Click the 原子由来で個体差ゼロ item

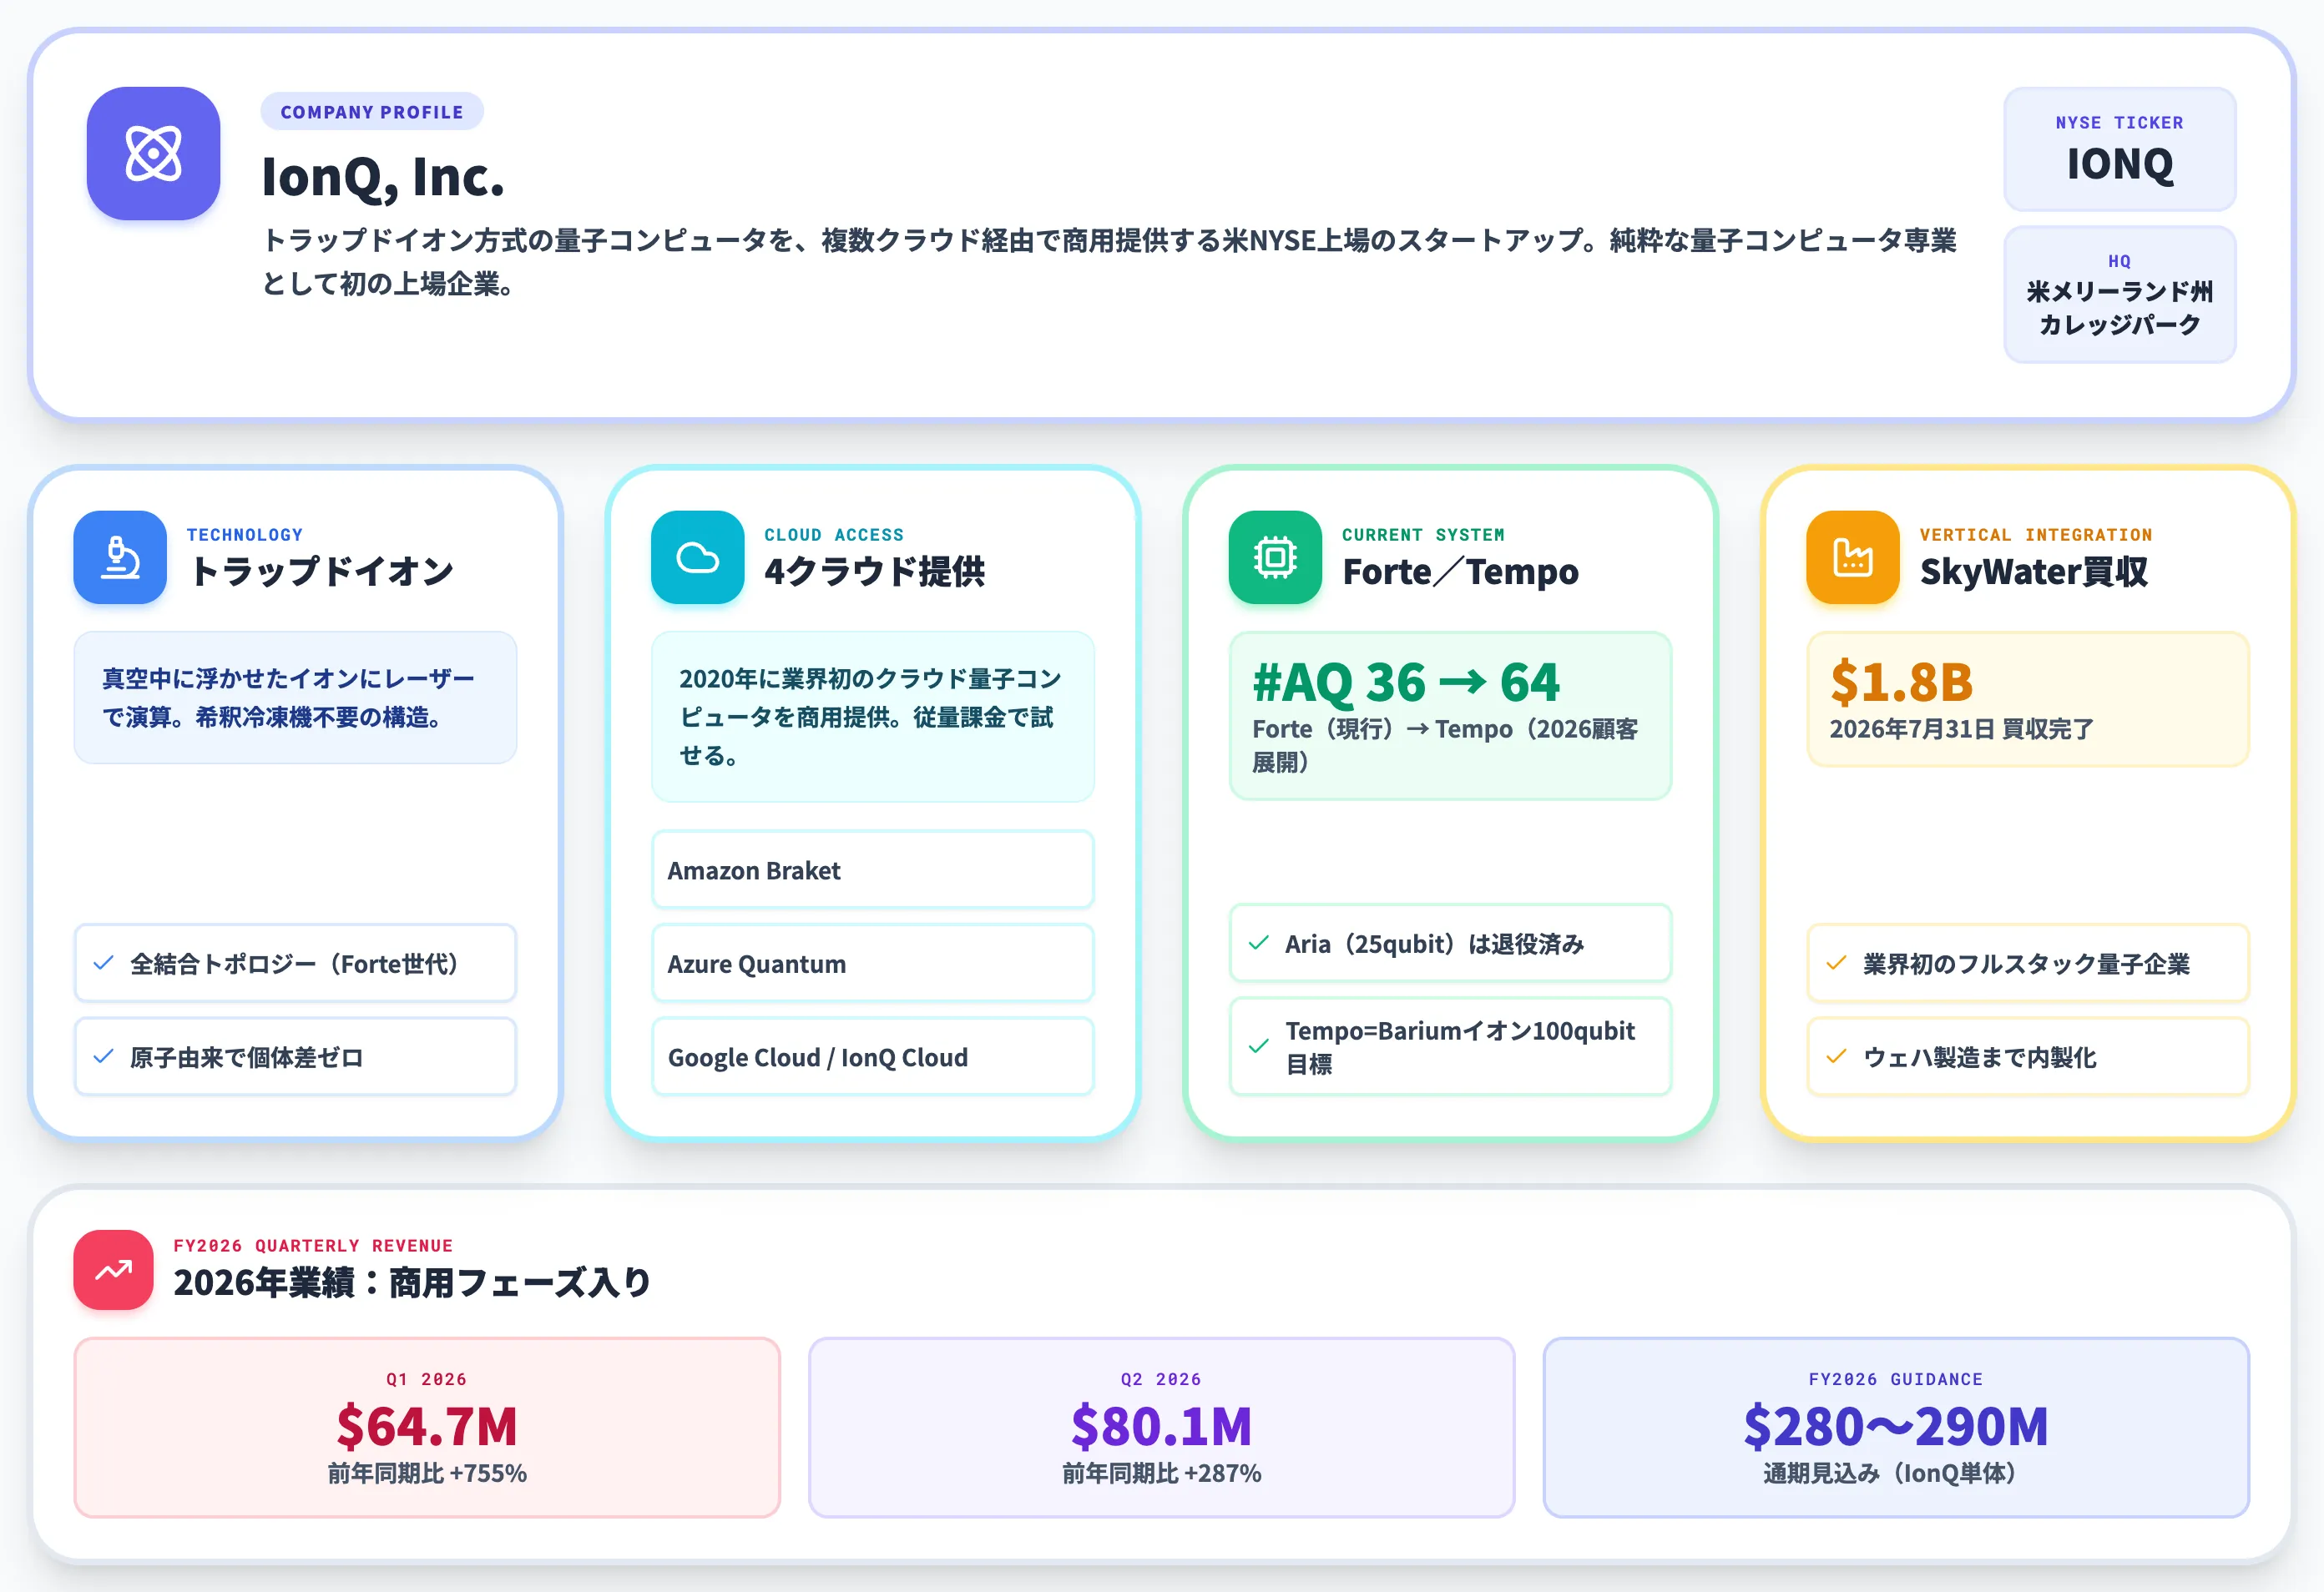click(295, 1056)
